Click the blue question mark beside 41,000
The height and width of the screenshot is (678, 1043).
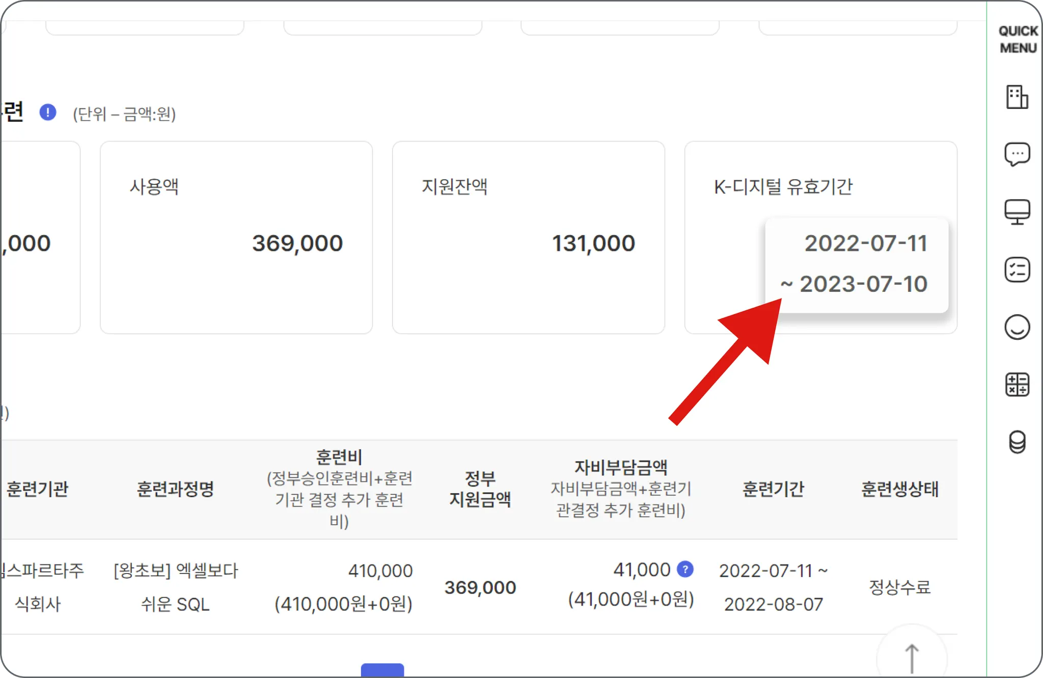click(x=685, y=569)
